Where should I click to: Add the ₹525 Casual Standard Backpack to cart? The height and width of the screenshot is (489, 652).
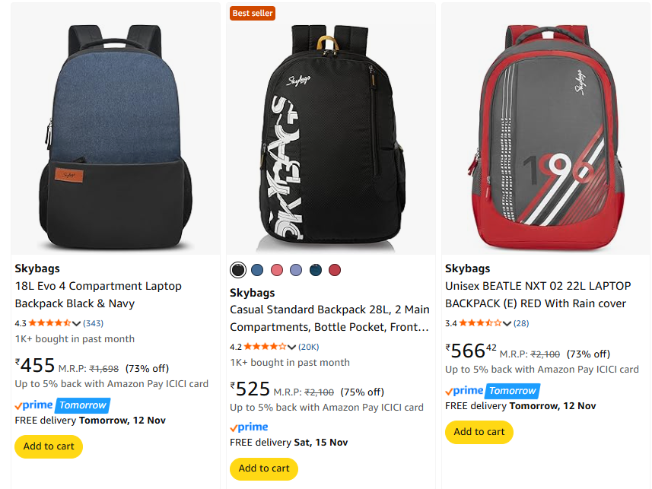(x=264, y=468)
